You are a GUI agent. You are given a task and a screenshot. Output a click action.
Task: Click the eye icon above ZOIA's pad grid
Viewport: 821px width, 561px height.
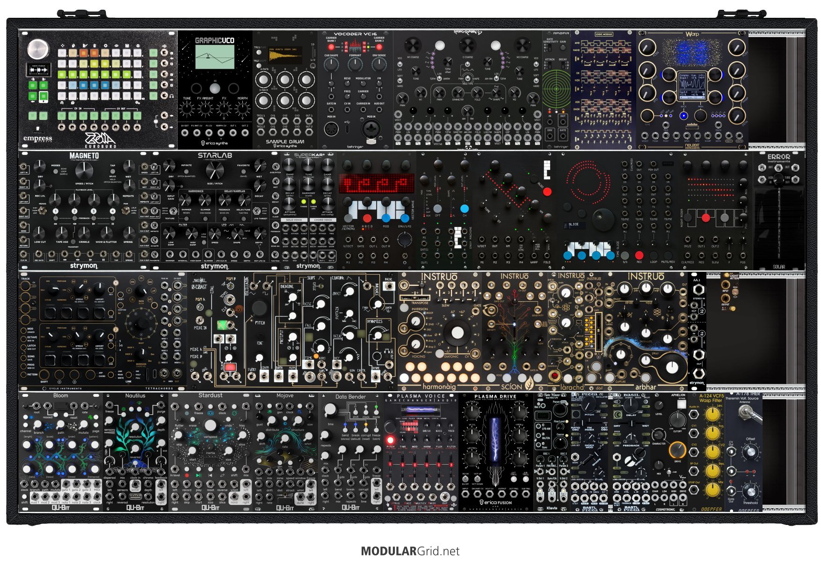tap(116, 45)
